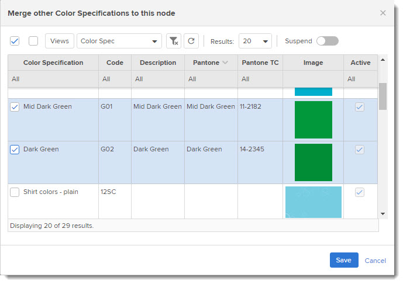Select code 12SC cell

pos(115,202)
